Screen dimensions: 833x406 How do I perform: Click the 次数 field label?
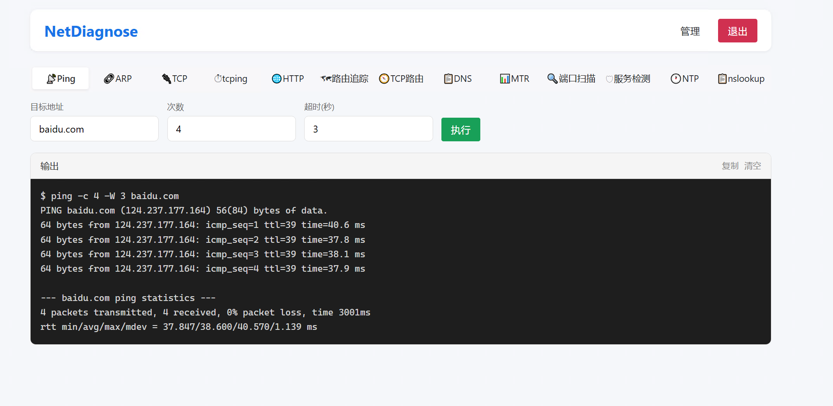[x=176, y=107]
